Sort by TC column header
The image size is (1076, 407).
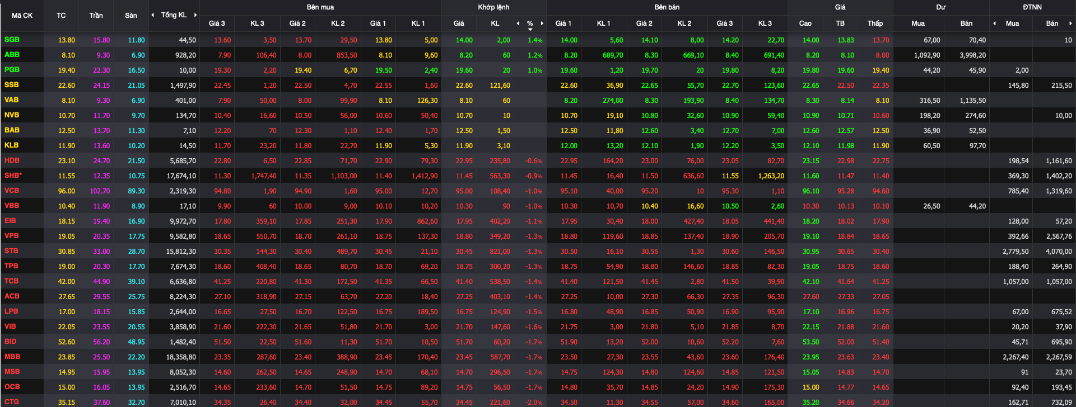tap(61, 16)
